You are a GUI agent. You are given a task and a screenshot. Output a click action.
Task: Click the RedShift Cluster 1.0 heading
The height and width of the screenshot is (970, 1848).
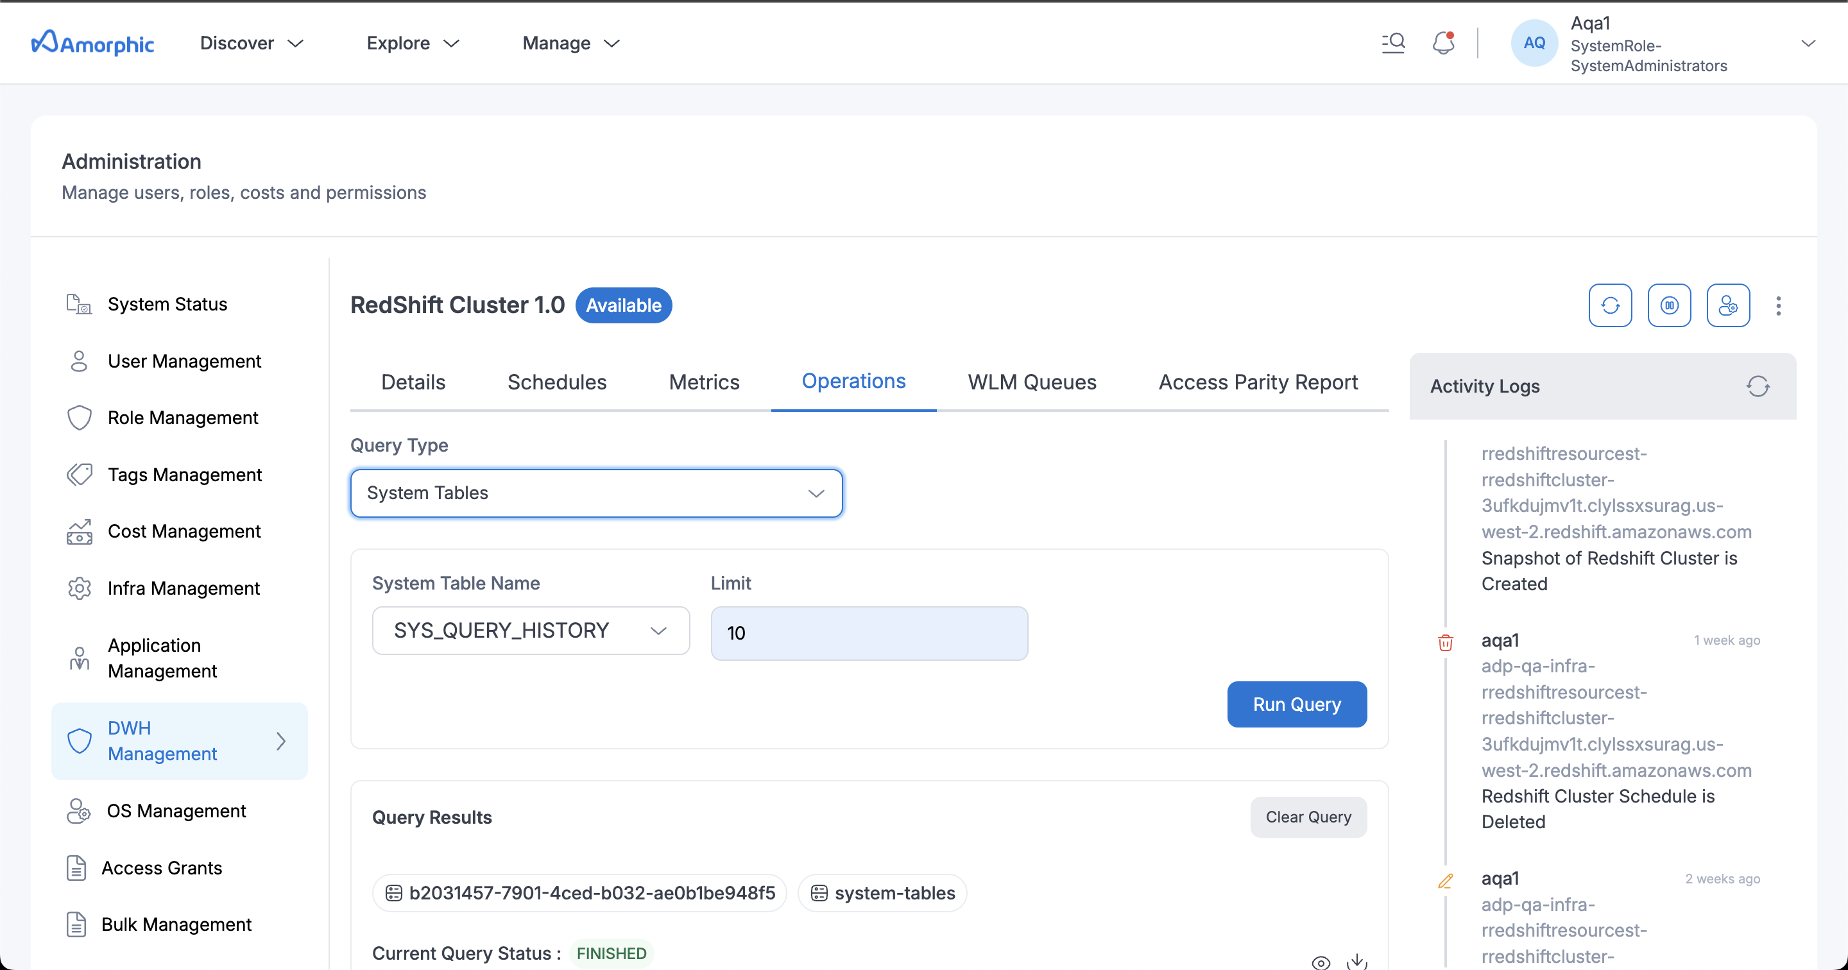click(457, 305)
